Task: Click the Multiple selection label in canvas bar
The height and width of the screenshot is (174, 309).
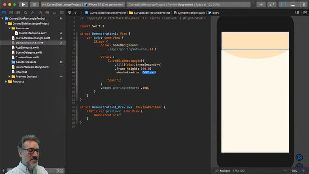Action: [225, 171]
